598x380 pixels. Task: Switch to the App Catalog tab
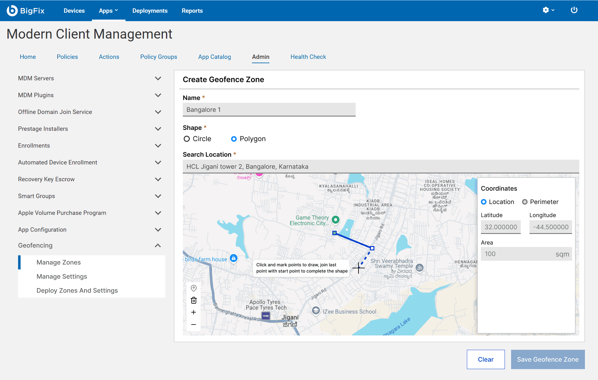(215, 57)
